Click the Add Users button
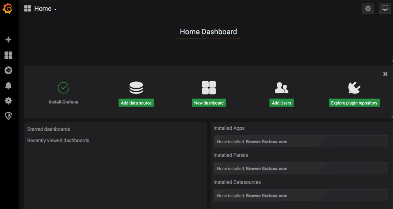 click(x=281, y=103)
